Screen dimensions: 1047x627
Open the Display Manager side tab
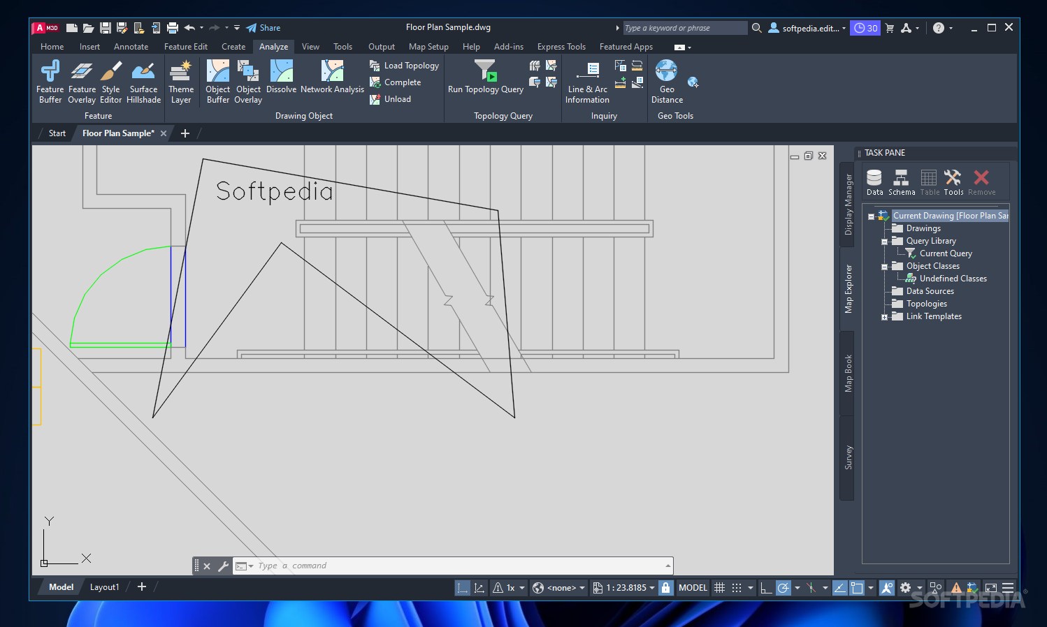848,204
